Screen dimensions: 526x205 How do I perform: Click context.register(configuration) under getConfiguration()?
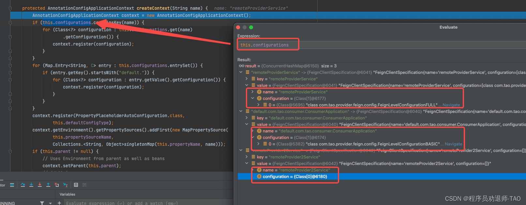click(93, 44)
